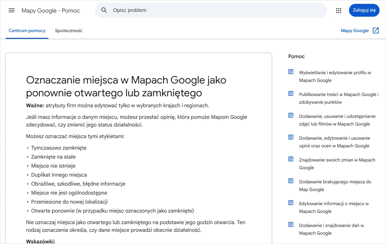Open Dodawanie brakującego miejsca article
386x244 pixels.
[335, 186]
